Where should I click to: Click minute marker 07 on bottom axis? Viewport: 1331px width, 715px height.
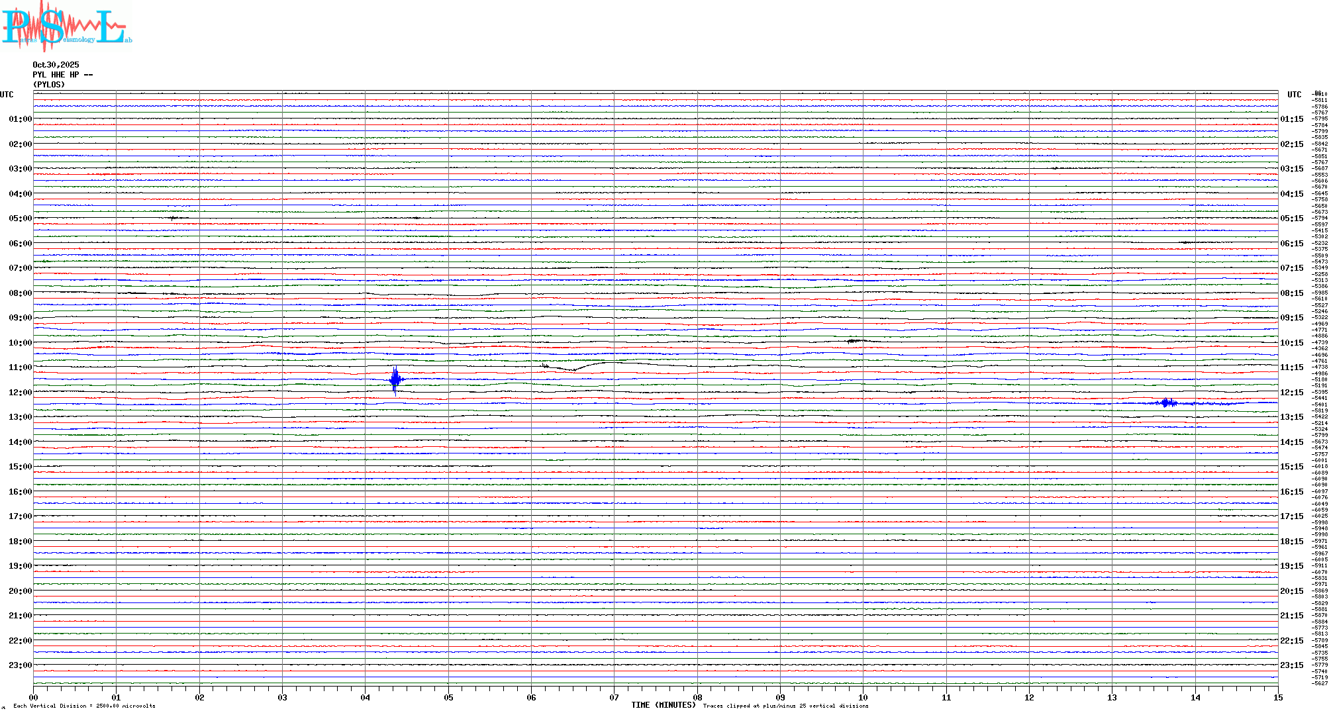coord(614,697)
